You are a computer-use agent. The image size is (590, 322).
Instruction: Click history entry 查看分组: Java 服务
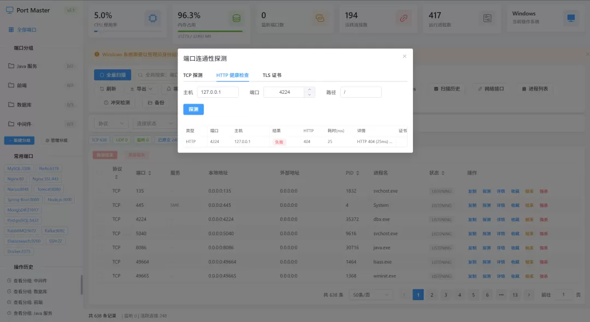33,313
